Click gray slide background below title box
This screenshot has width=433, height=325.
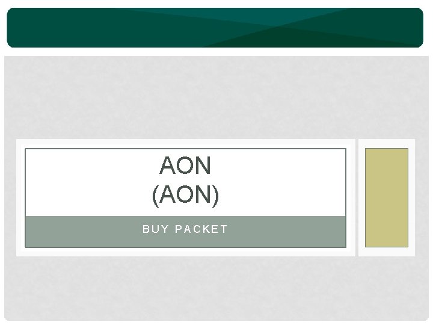coord(215,289)
